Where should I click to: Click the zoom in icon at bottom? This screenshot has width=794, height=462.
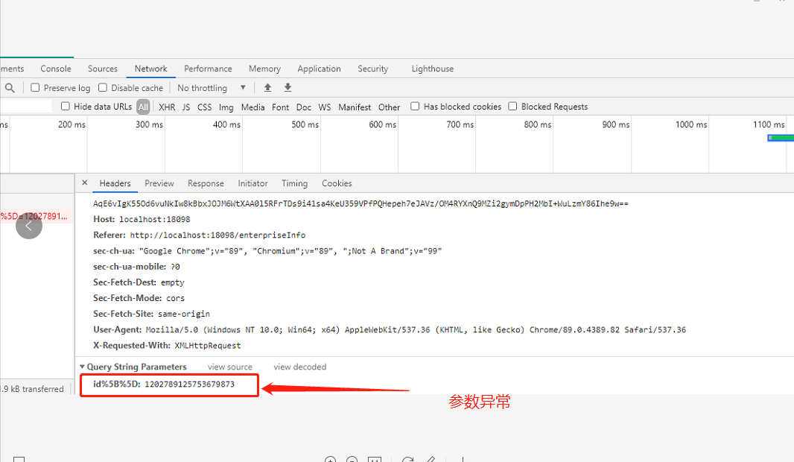click(x=330, y=459)
